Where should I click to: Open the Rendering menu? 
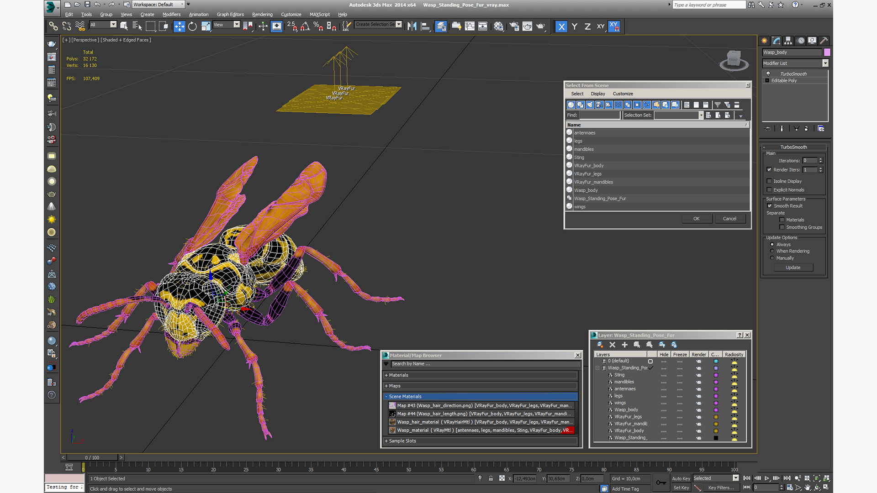click(262, 15)
